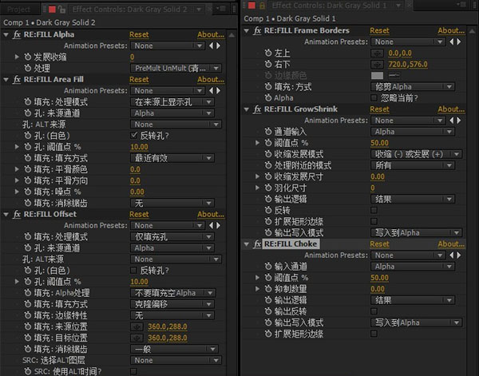The image size is (479, 376).
Task: Click stopwatch for 抑制数量 property
Action: (268, 289)
